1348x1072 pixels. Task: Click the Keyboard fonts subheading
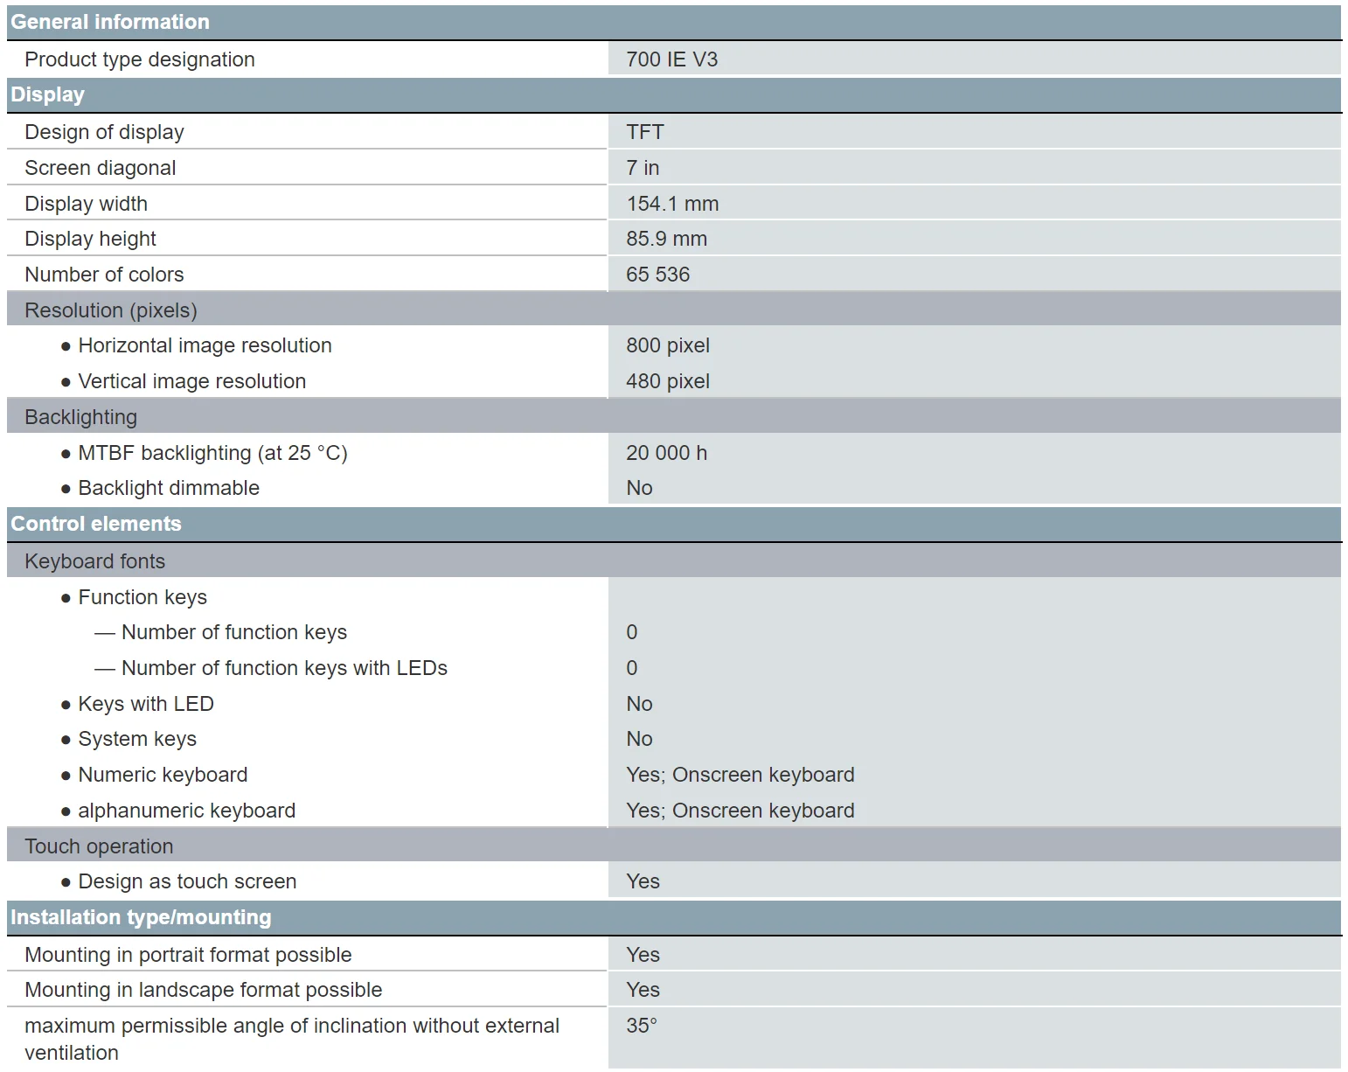[x=94, y=561]
